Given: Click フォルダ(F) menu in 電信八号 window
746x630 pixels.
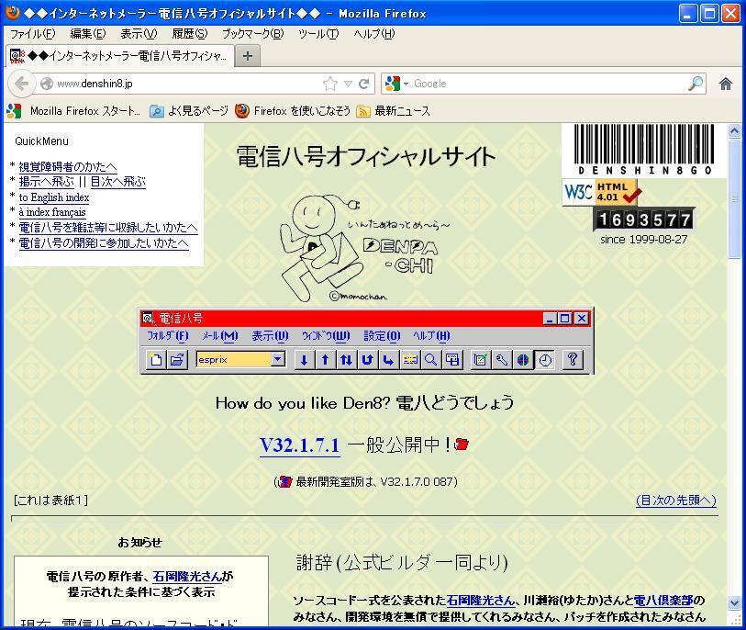Looking at the screenshot, I should point(168,336).
